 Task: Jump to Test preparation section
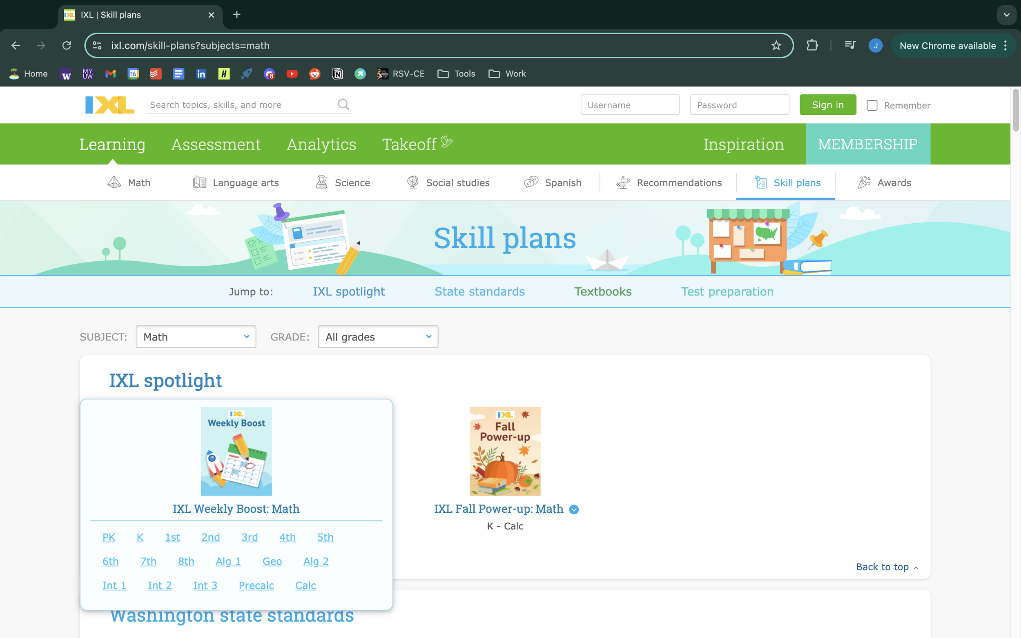pyautogui.click(x=727, y=291)
